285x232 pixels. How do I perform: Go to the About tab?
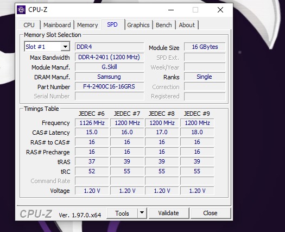[x=187, y=25]
